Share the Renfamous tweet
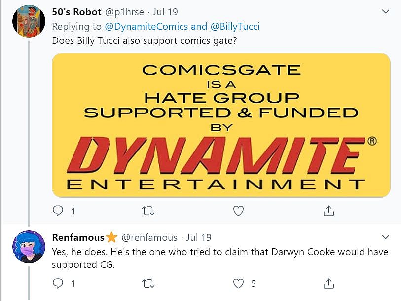 [328, 283]
